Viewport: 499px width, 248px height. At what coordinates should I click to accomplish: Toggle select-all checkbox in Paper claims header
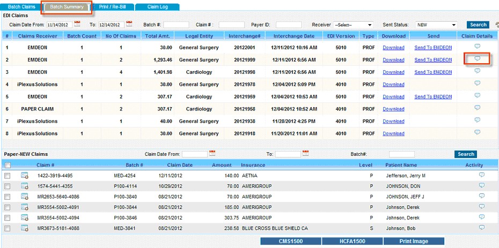[x=8, y=165]
